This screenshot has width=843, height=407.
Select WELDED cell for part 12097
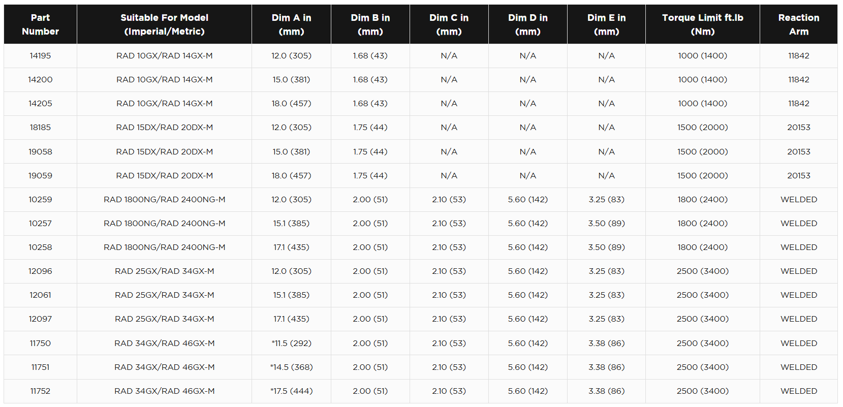(798, 319)
